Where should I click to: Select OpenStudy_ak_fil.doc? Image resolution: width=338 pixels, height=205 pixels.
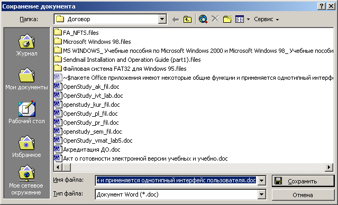click(x=87, y=87)
